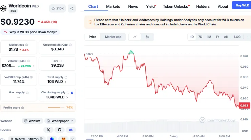
Task: Expand the Total supply 10B WLD chevron
Action: tap(65, 82)
